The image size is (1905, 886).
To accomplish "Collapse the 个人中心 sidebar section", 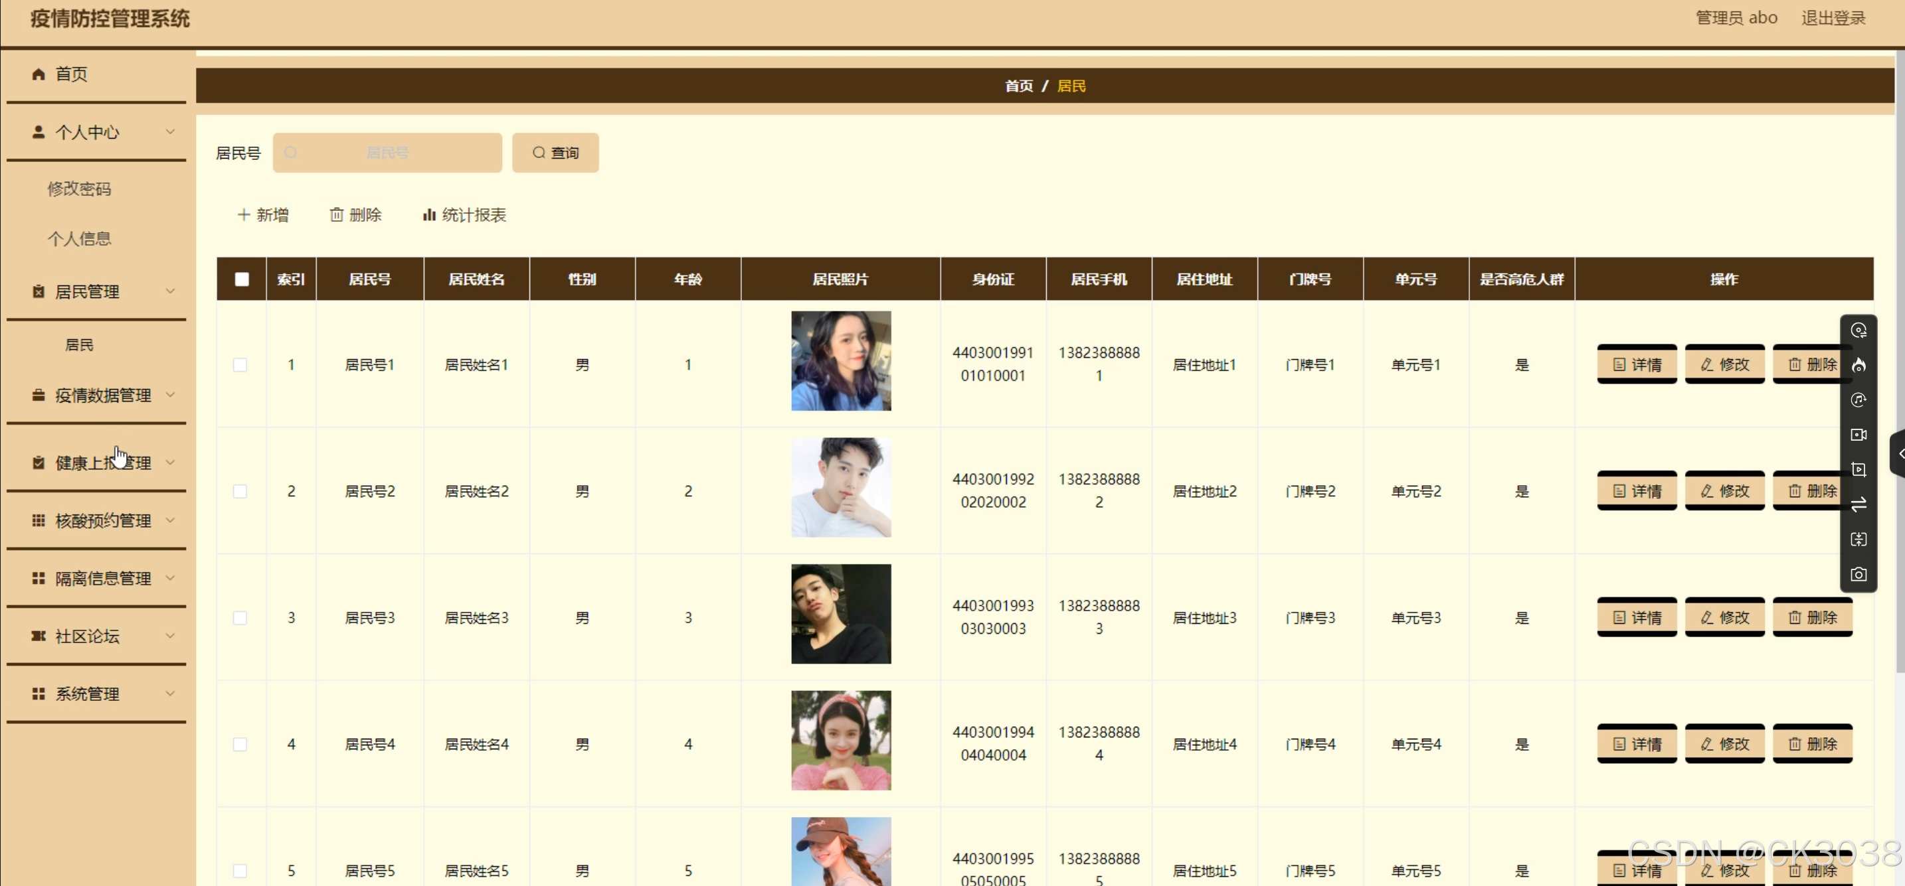I will (102, 132).
